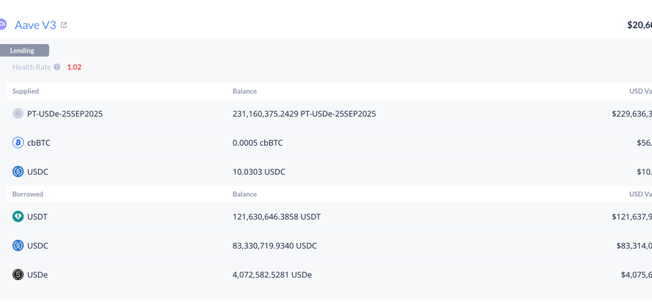Click the Aave protocol logo icon

click(2, 25)
